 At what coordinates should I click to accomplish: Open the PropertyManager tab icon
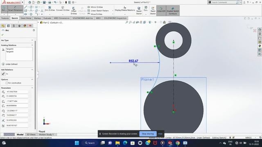(x=9, y=26)
